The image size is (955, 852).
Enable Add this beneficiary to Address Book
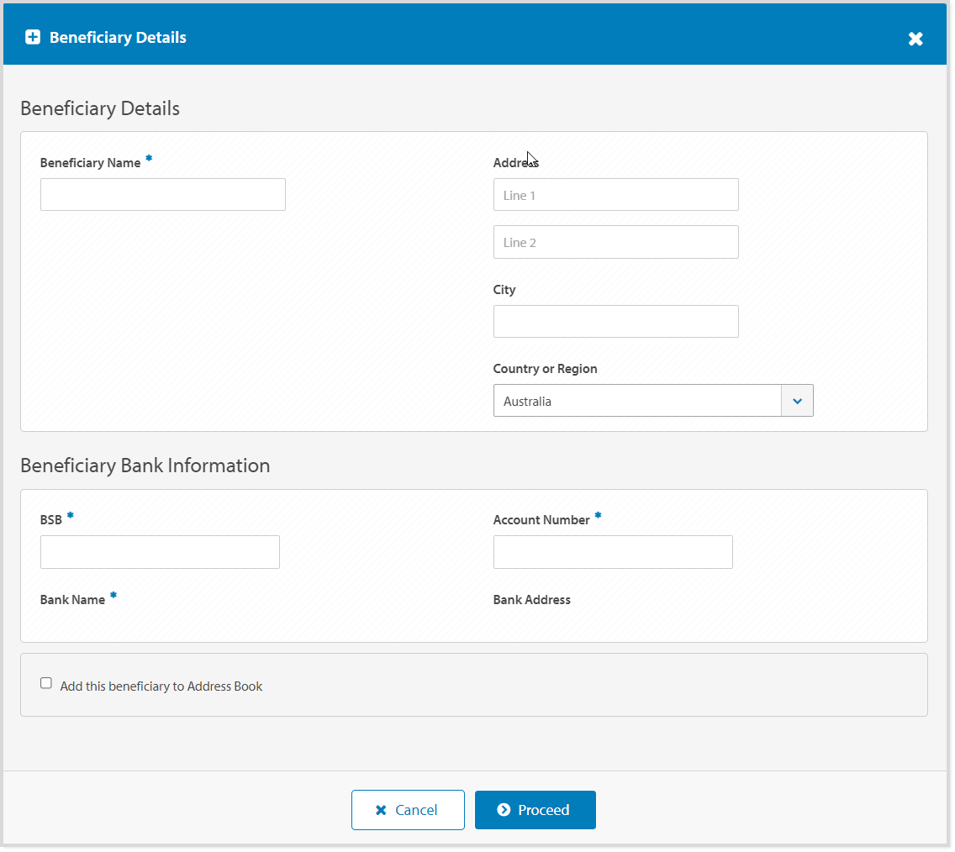[x=45, y=682]
